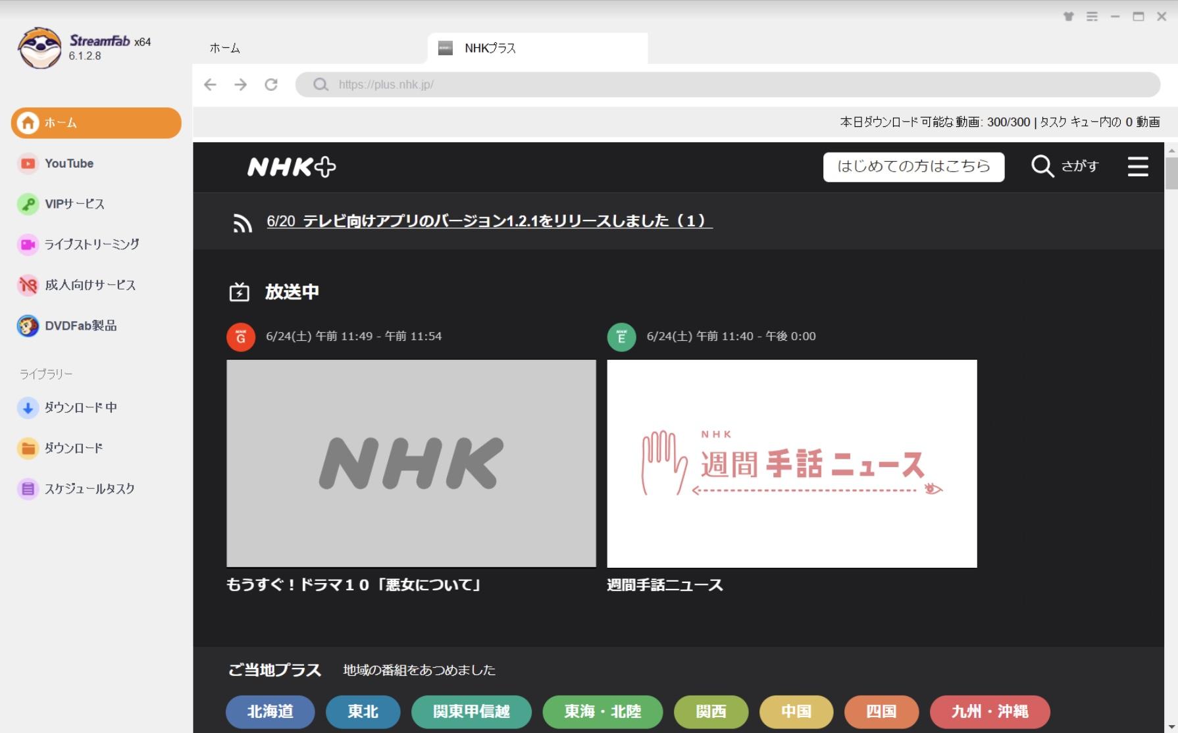This screenshot has width=1178, height=733.
Task: Open the Home sidebar item
Action: coord(96,123)
